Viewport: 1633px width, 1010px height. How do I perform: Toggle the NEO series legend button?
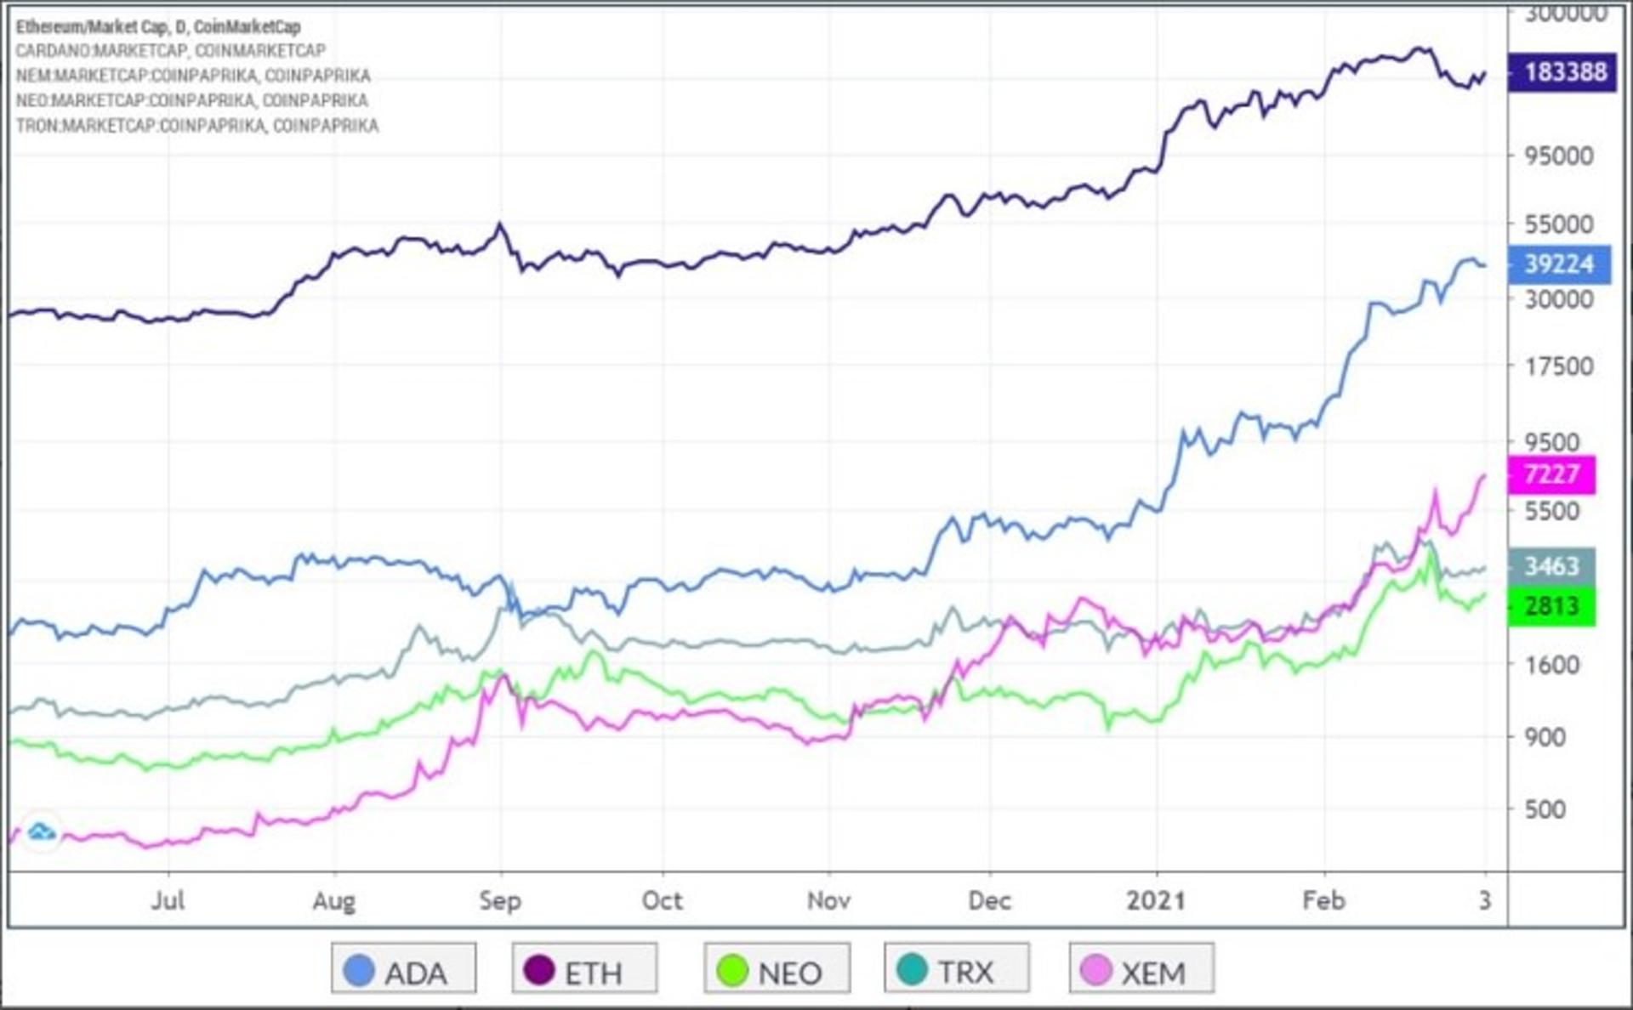[777, 968]
